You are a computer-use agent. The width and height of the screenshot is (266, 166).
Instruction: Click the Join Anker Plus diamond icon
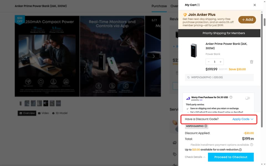[x=185, y=15]
